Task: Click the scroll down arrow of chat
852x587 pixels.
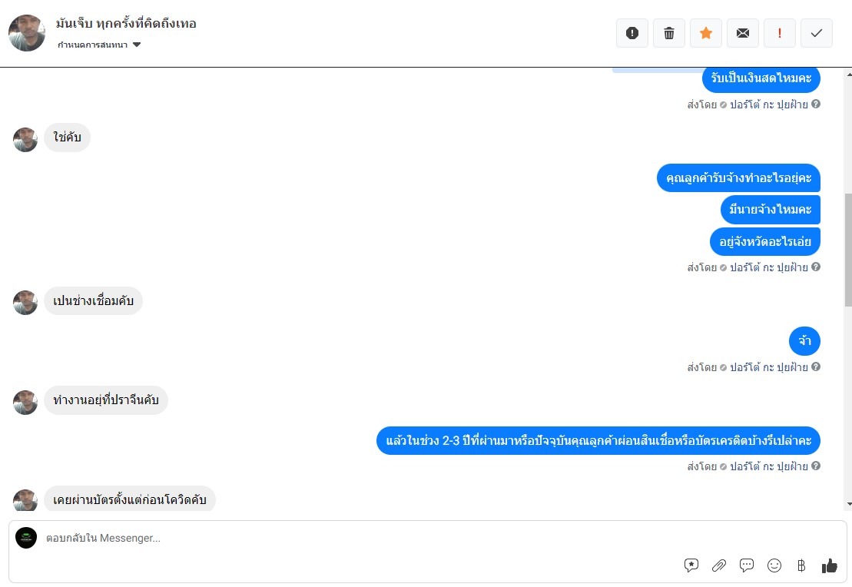Action: point(848,504)
